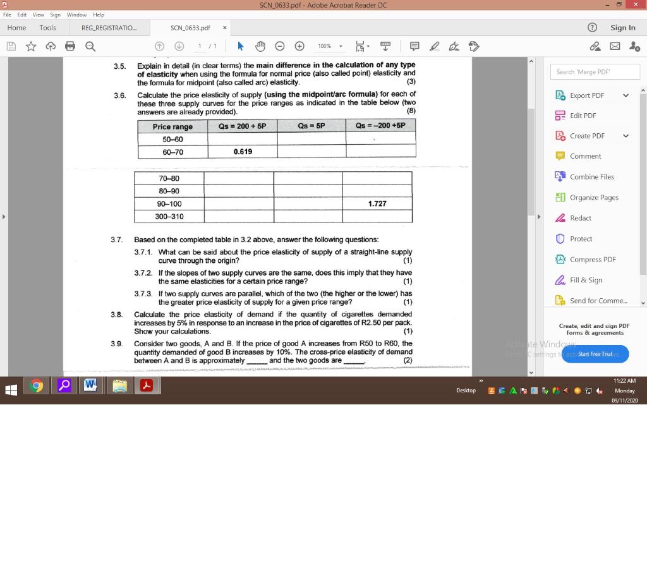The width and height of the screenshot is (647, 575).
Task: Open Find with the magnifier icon
Action: [x=90, y=45]
